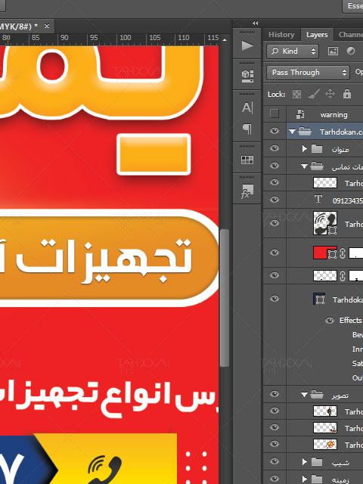Screen dimensions: 363x484
Task: Hide the Tarhdokan.com group
Action: click(275, 131)
